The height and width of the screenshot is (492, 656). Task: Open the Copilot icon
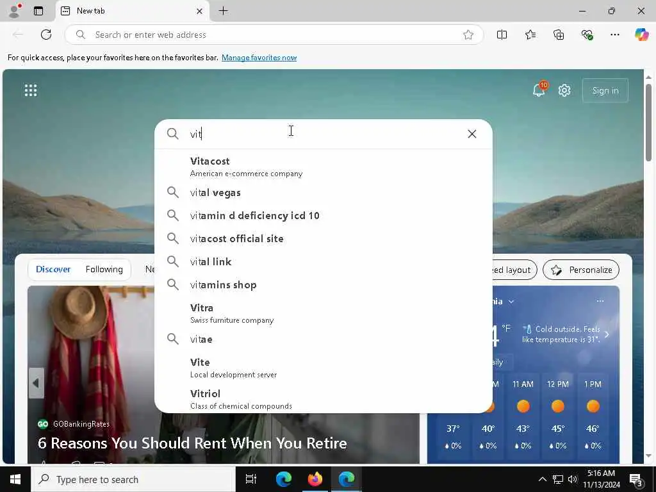point(641,35)
